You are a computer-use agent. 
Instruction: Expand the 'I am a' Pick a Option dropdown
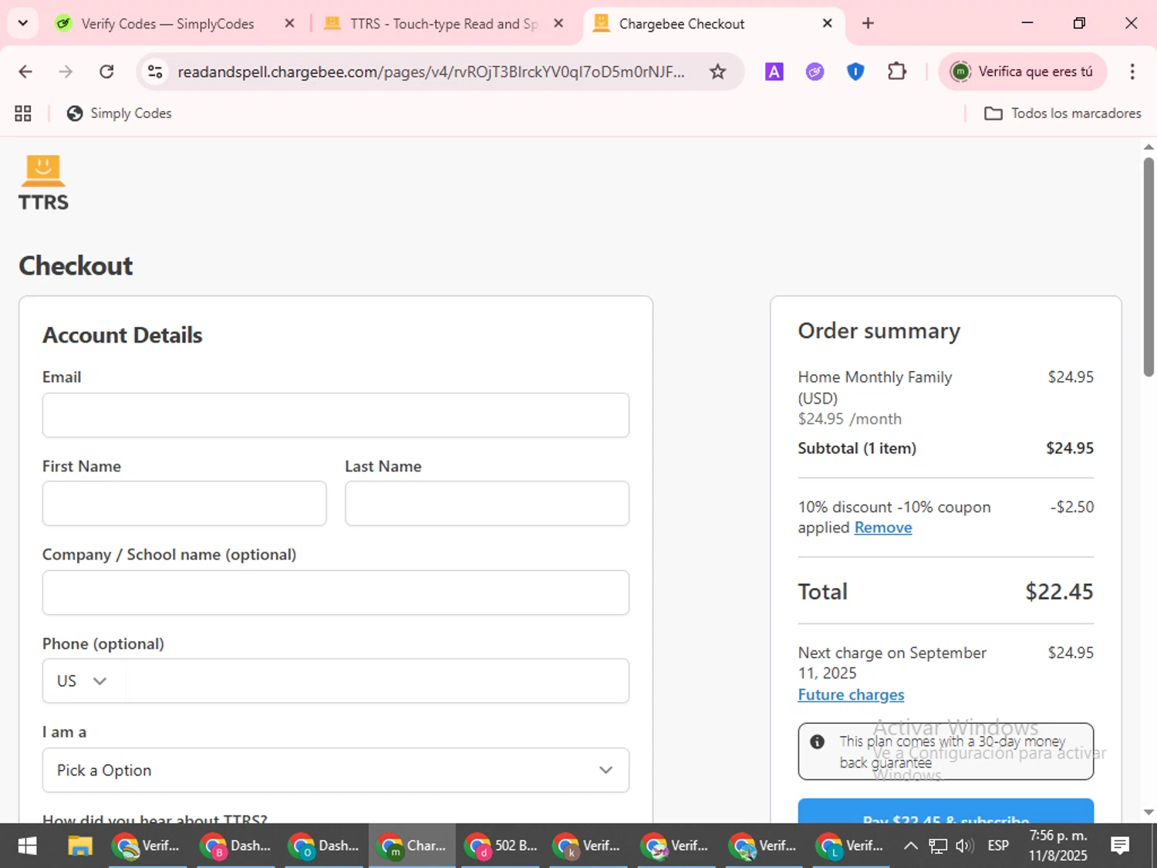pyautogui.click(x=336, y=770)
